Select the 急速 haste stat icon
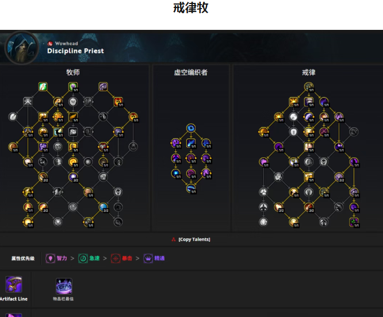383x317 pixels. (83, 258)
